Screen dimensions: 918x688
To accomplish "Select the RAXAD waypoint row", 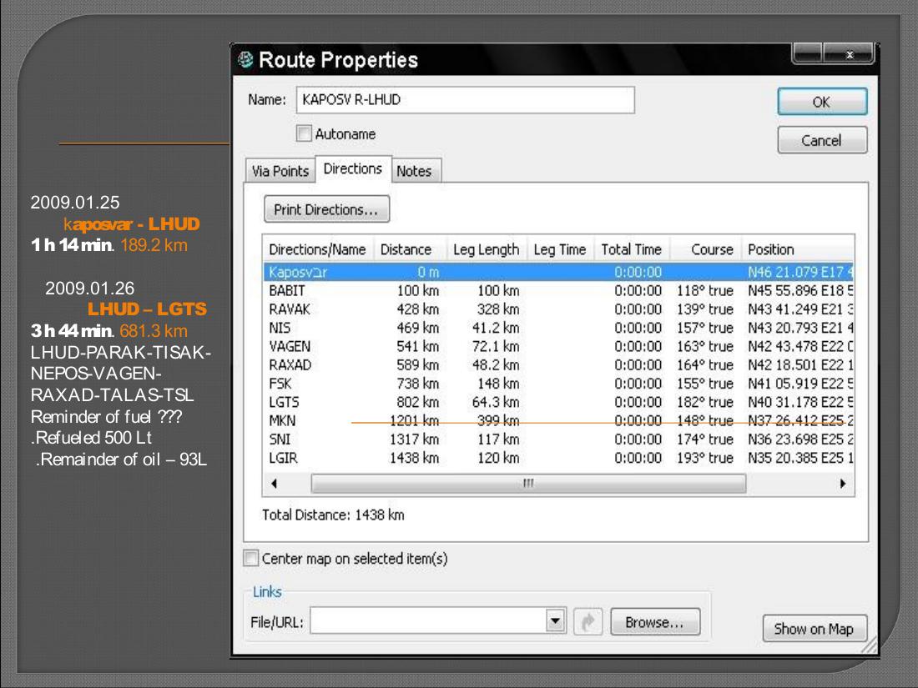I will [x=558, y=365].
